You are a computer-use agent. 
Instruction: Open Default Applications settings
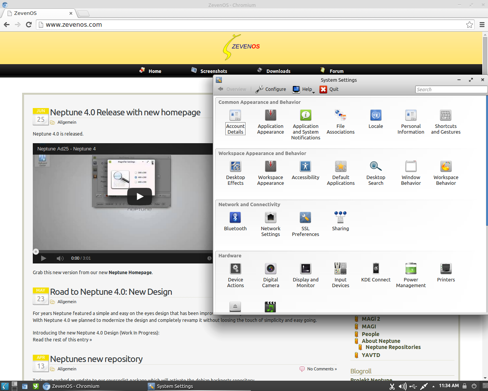(x=340, y=173)
